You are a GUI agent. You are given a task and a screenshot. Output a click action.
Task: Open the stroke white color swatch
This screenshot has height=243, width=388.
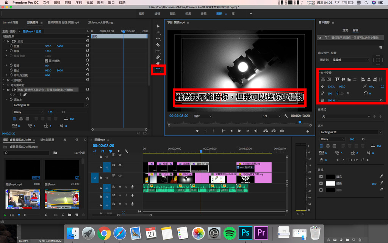(x=330, y=183)
